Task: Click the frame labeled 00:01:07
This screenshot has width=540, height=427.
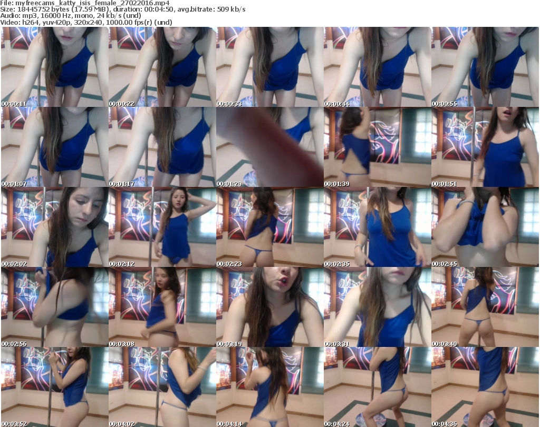Action: pyautogui.click(x=54, y=147)
